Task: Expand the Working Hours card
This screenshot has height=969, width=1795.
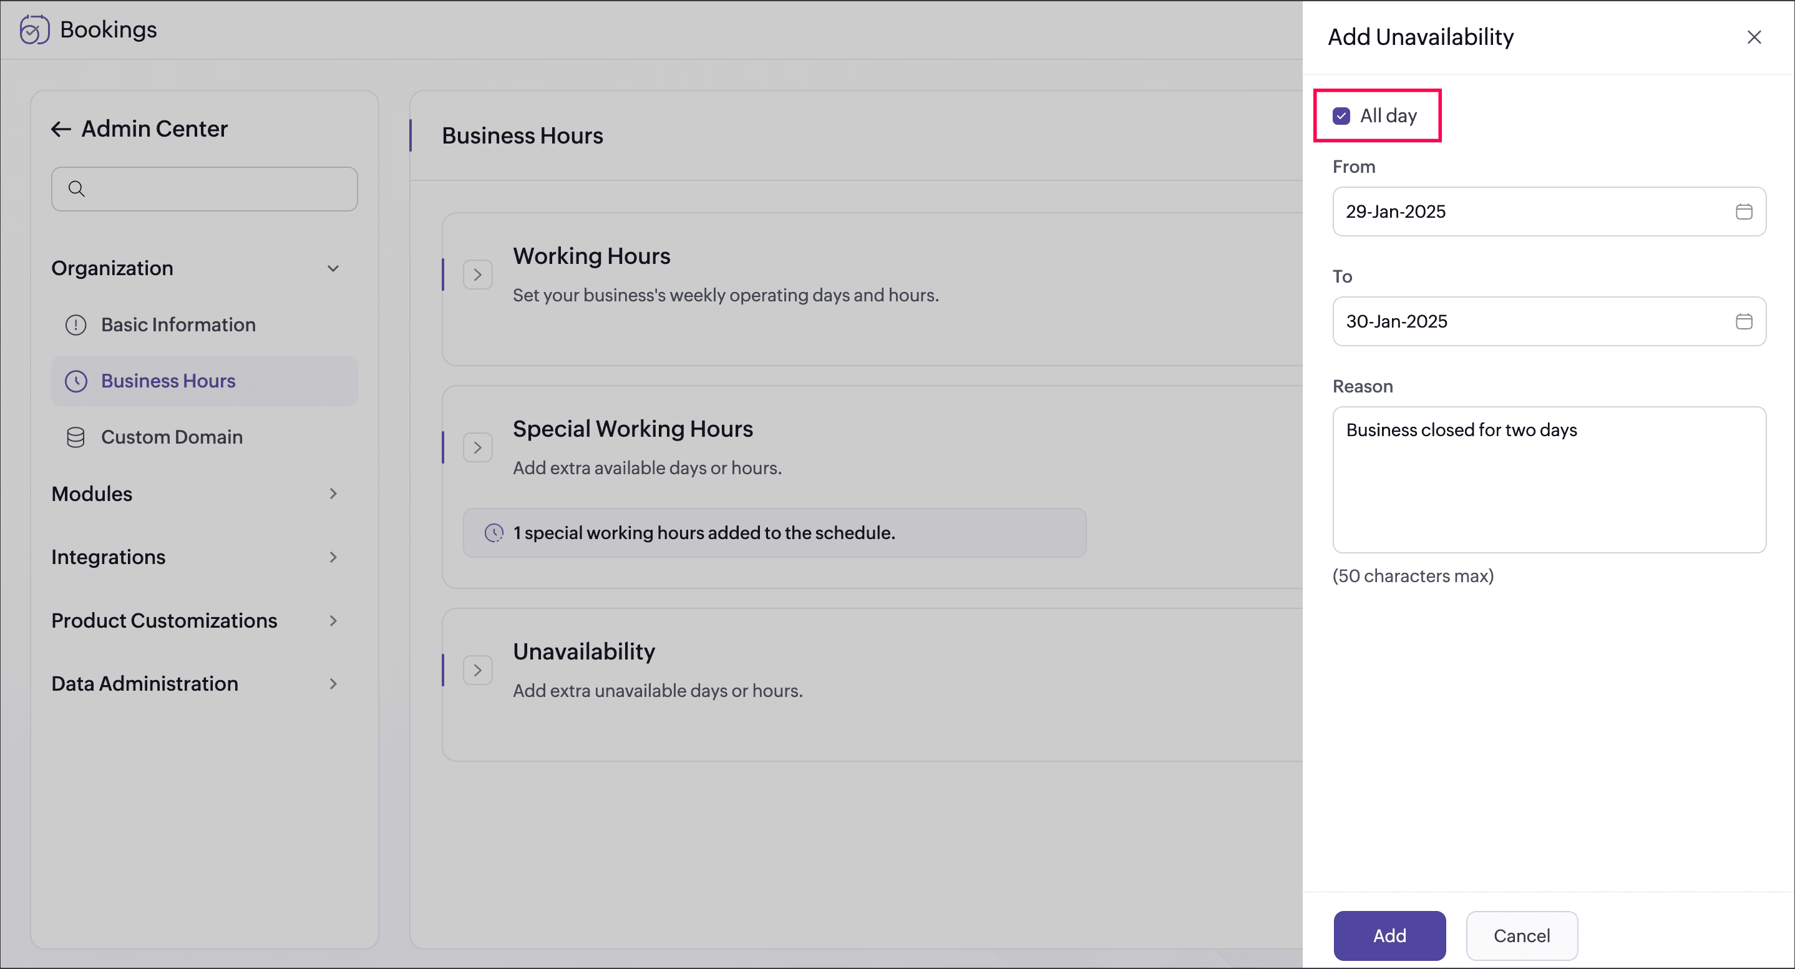Action: tap(478, 275)
